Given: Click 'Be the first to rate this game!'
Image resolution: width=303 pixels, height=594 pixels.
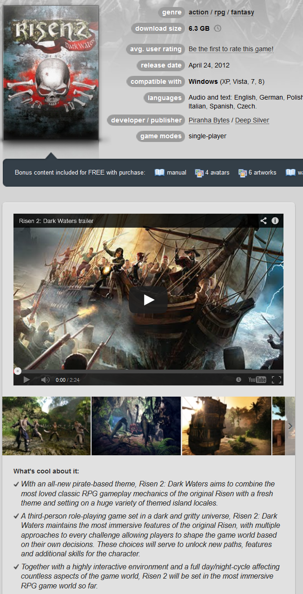Looking at the screenshot, I should click(231, 49).
